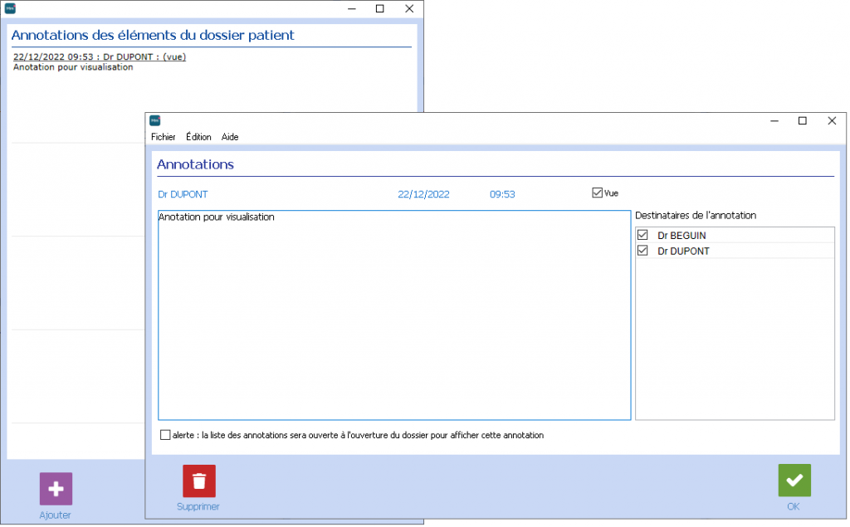Click into the annotation text area

click(x=395, y=315)
